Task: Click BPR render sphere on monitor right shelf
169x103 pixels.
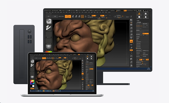Action: (x=131, y=20)
